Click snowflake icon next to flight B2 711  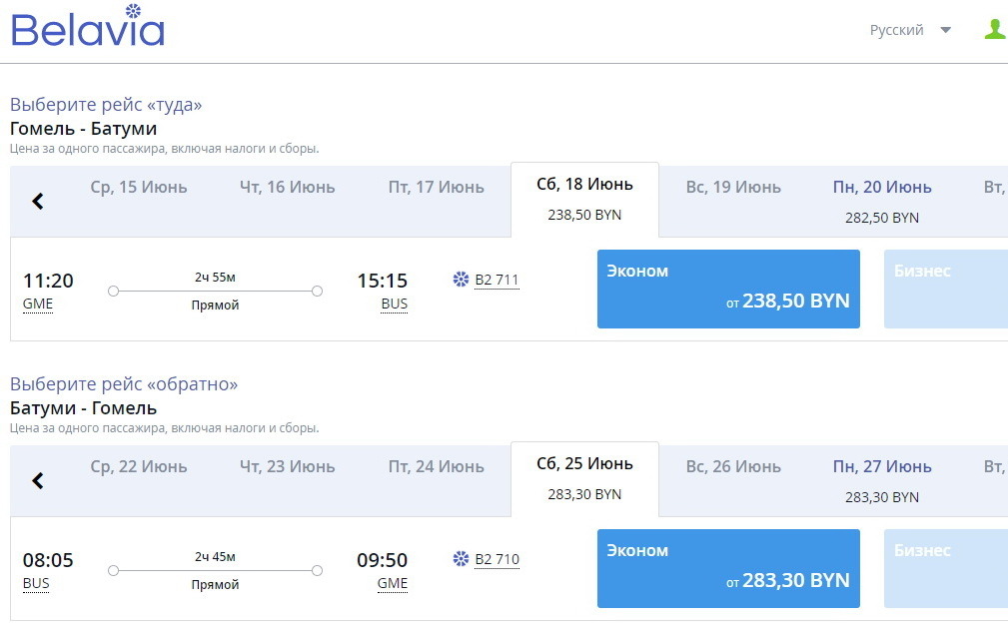(x=461, y=280)
